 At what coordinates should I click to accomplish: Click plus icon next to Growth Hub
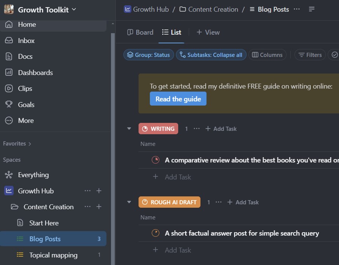coord(99,191)
